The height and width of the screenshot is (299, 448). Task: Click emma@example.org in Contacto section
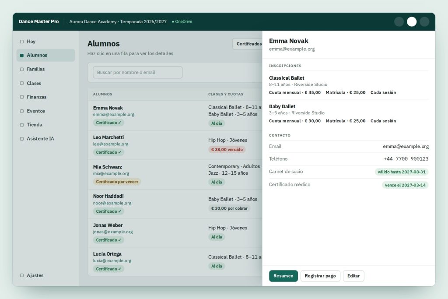pos(406,146)
